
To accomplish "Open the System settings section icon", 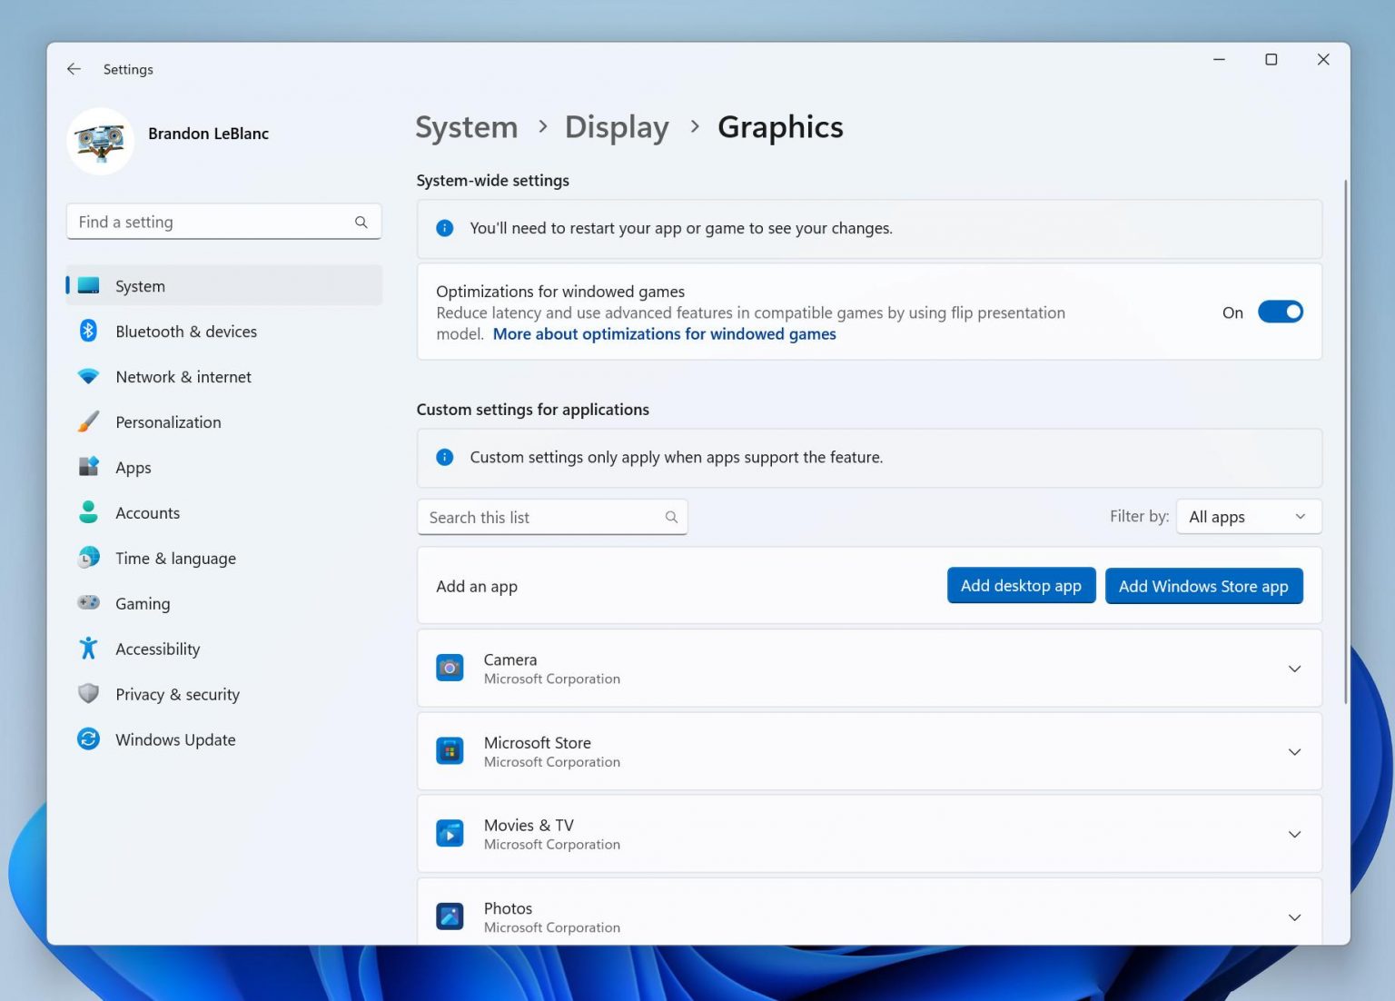I will 88,285.
